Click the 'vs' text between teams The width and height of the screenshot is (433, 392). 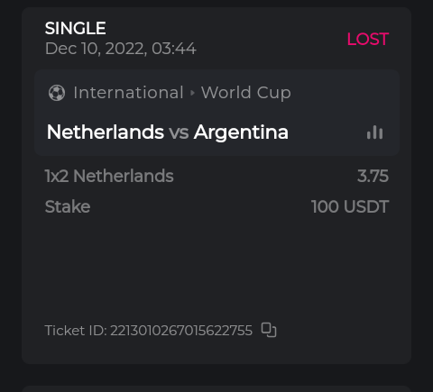pos(179,132)
